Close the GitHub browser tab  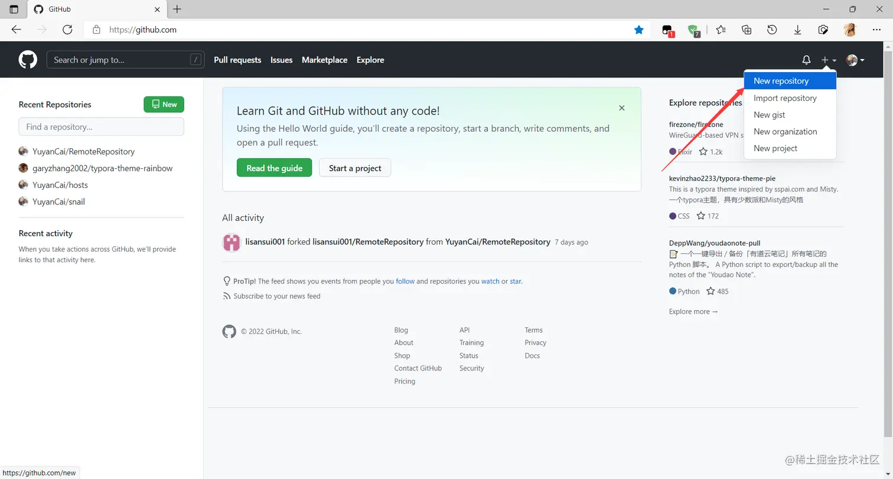pyautogui.click(x=157, y=9)
